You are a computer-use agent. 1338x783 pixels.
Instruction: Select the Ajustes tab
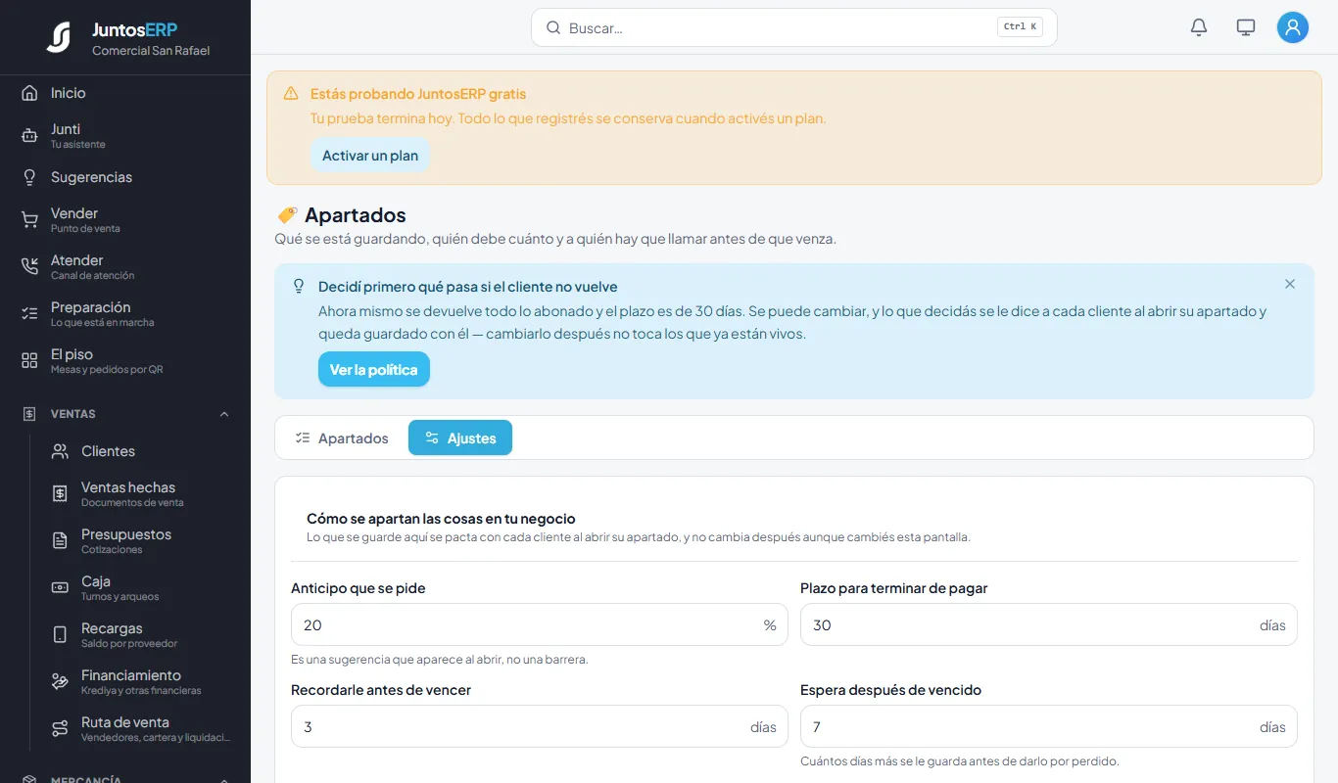click(460, 438)
